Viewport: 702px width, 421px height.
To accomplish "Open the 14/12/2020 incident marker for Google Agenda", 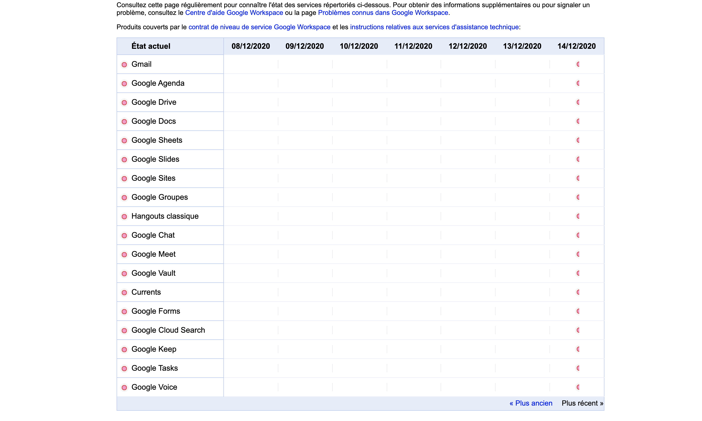I will click(577, 83).
